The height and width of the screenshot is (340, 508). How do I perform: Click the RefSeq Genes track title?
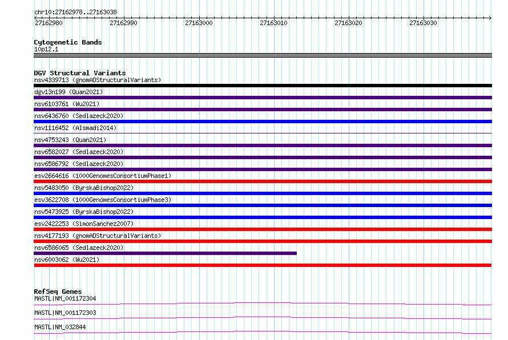tap(58, 292)
